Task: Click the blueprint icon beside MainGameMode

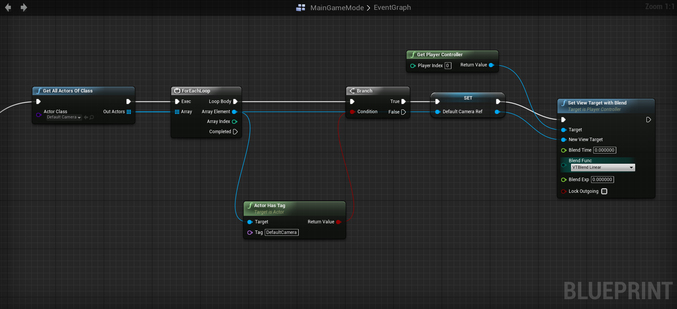Action: (301, 8)
